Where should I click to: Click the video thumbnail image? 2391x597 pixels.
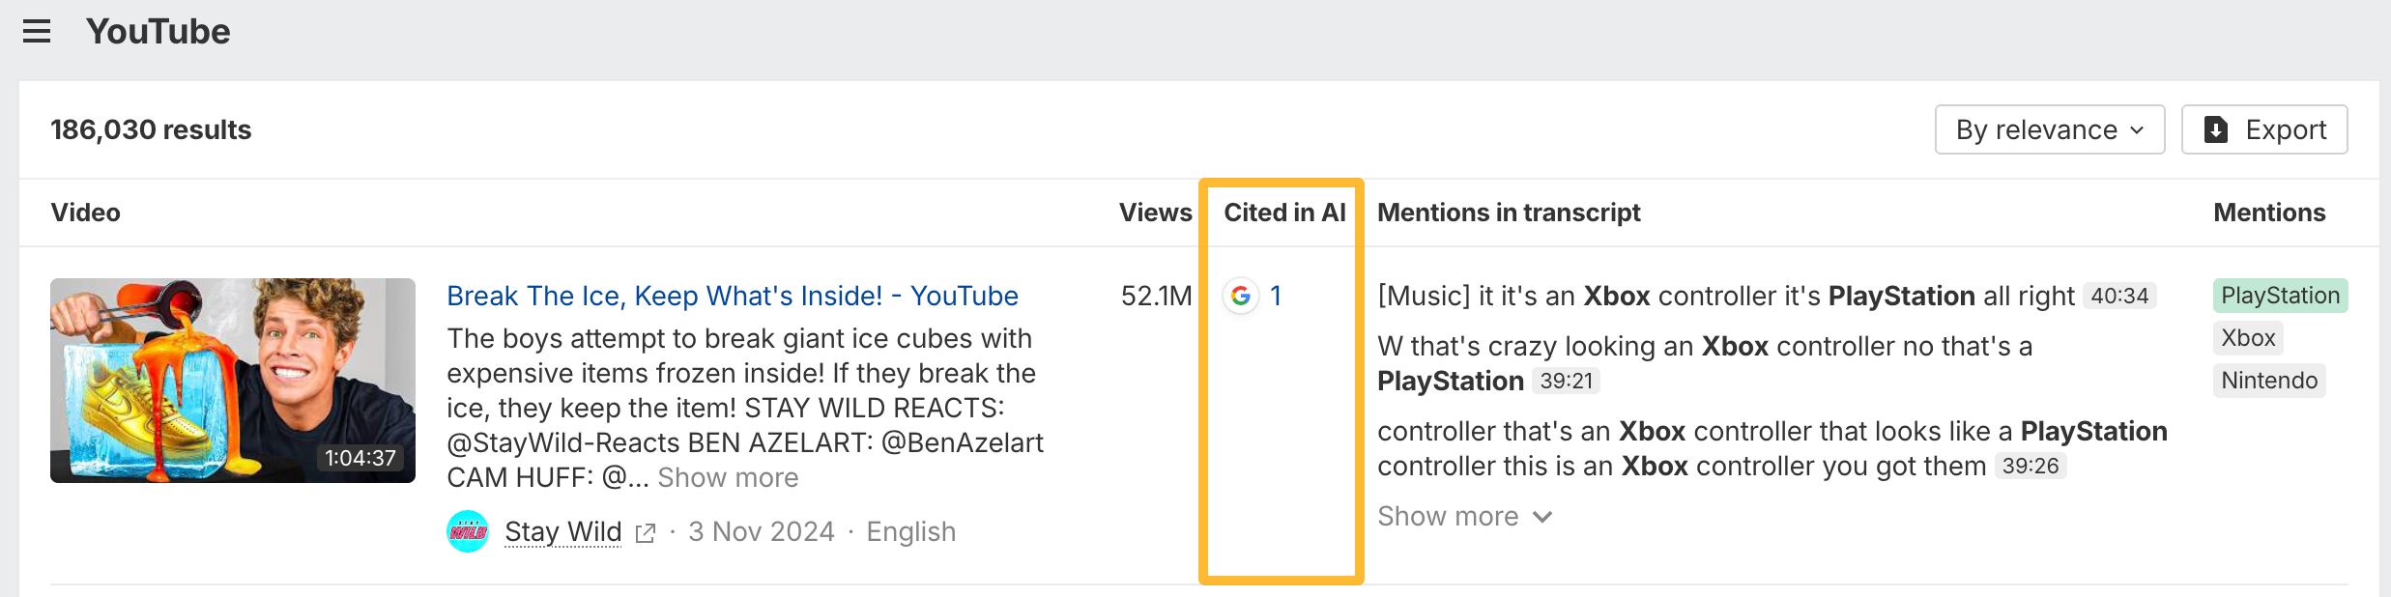tap(233, 381)
